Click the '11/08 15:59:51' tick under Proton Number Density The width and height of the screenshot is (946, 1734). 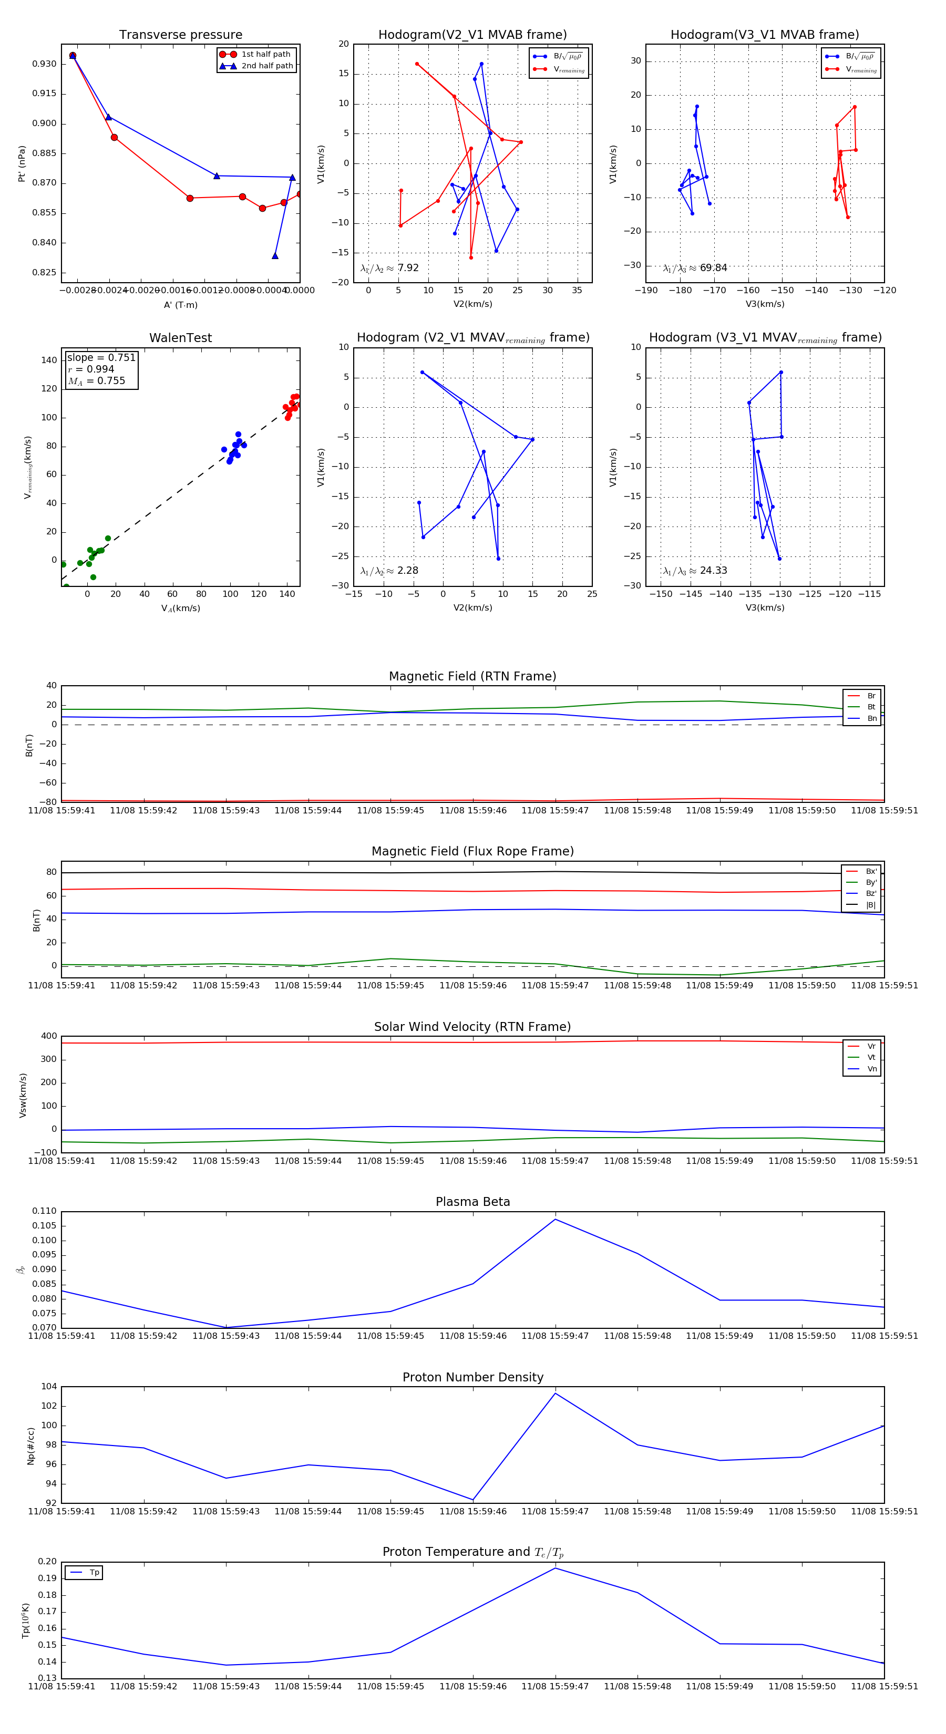pos(884,1511)
